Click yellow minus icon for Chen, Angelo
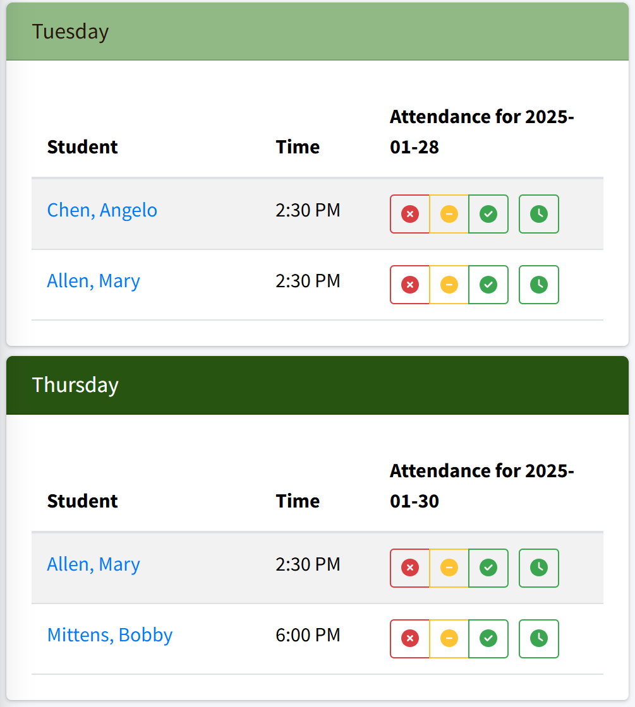 point(449,214)
